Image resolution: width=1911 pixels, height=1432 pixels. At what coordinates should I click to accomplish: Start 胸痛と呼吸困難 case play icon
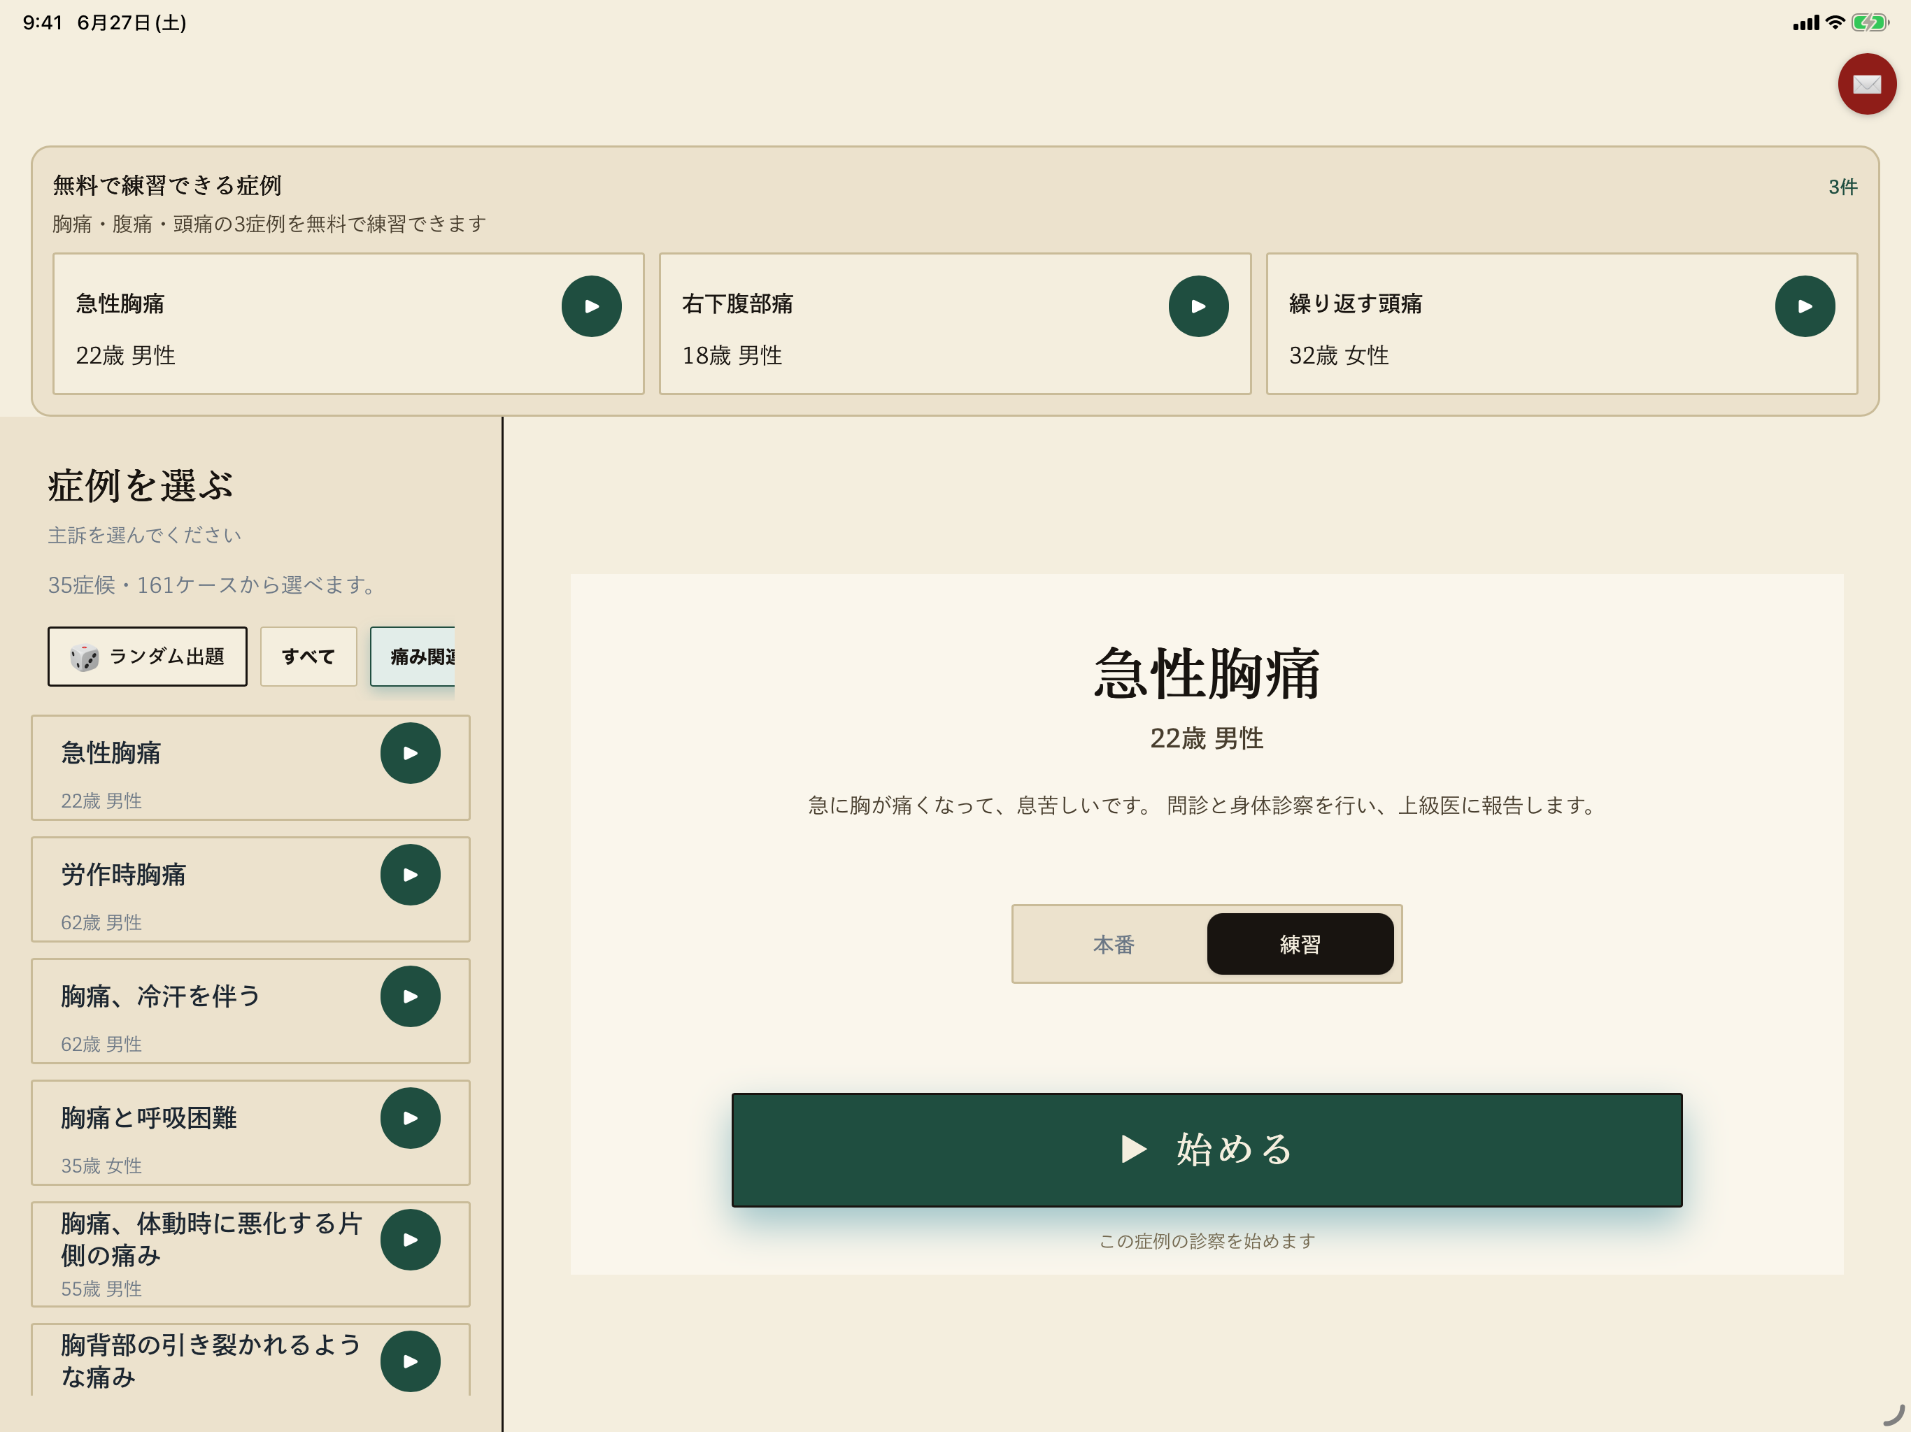click(411, 1119)
